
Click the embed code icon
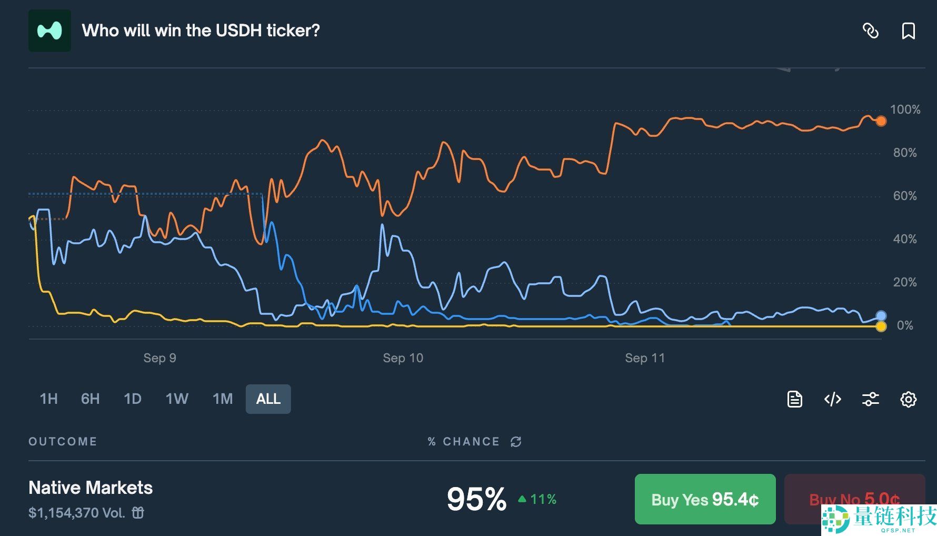[832, 399]
